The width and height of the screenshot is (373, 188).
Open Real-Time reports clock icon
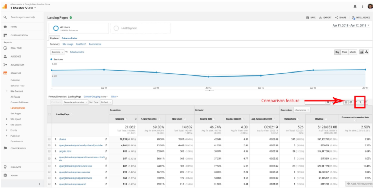[5, 48]
